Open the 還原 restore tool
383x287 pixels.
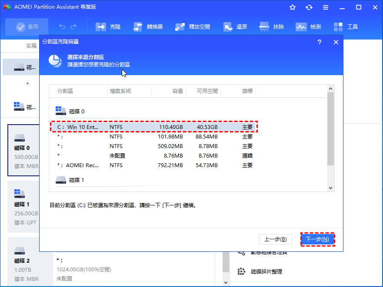coord(235,27)
